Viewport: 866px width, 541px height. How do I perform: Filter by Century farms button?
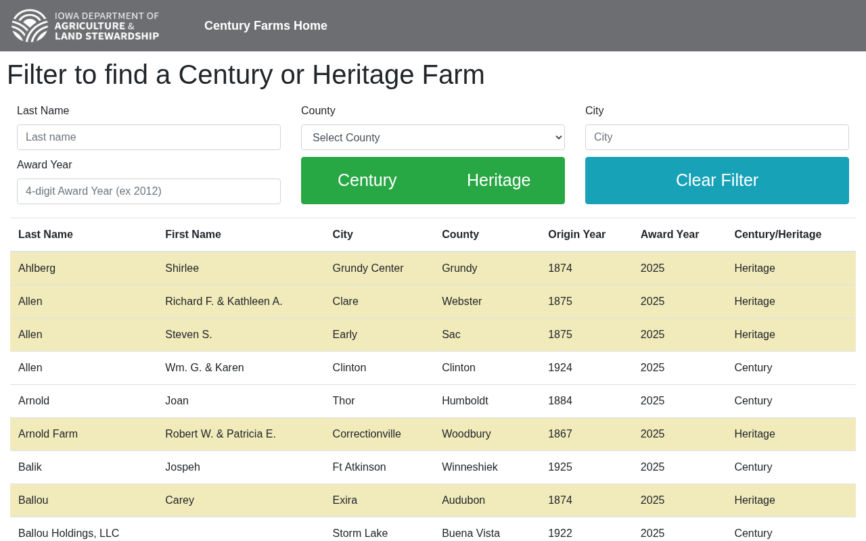point(367,181)
